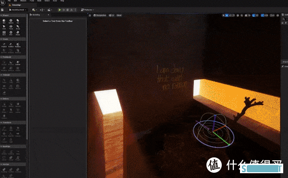Open the Platforms dropdown
This screenshot has height=178, width=288.
(x=87, y=10)
